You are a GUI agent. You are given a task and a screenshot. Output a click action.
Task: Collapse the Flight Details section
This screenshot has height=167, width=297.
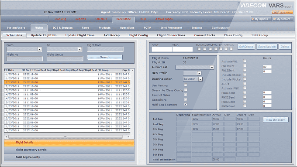(69, 143)
